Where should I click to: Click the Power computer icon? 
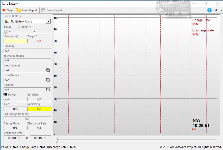tap(5, 95)
